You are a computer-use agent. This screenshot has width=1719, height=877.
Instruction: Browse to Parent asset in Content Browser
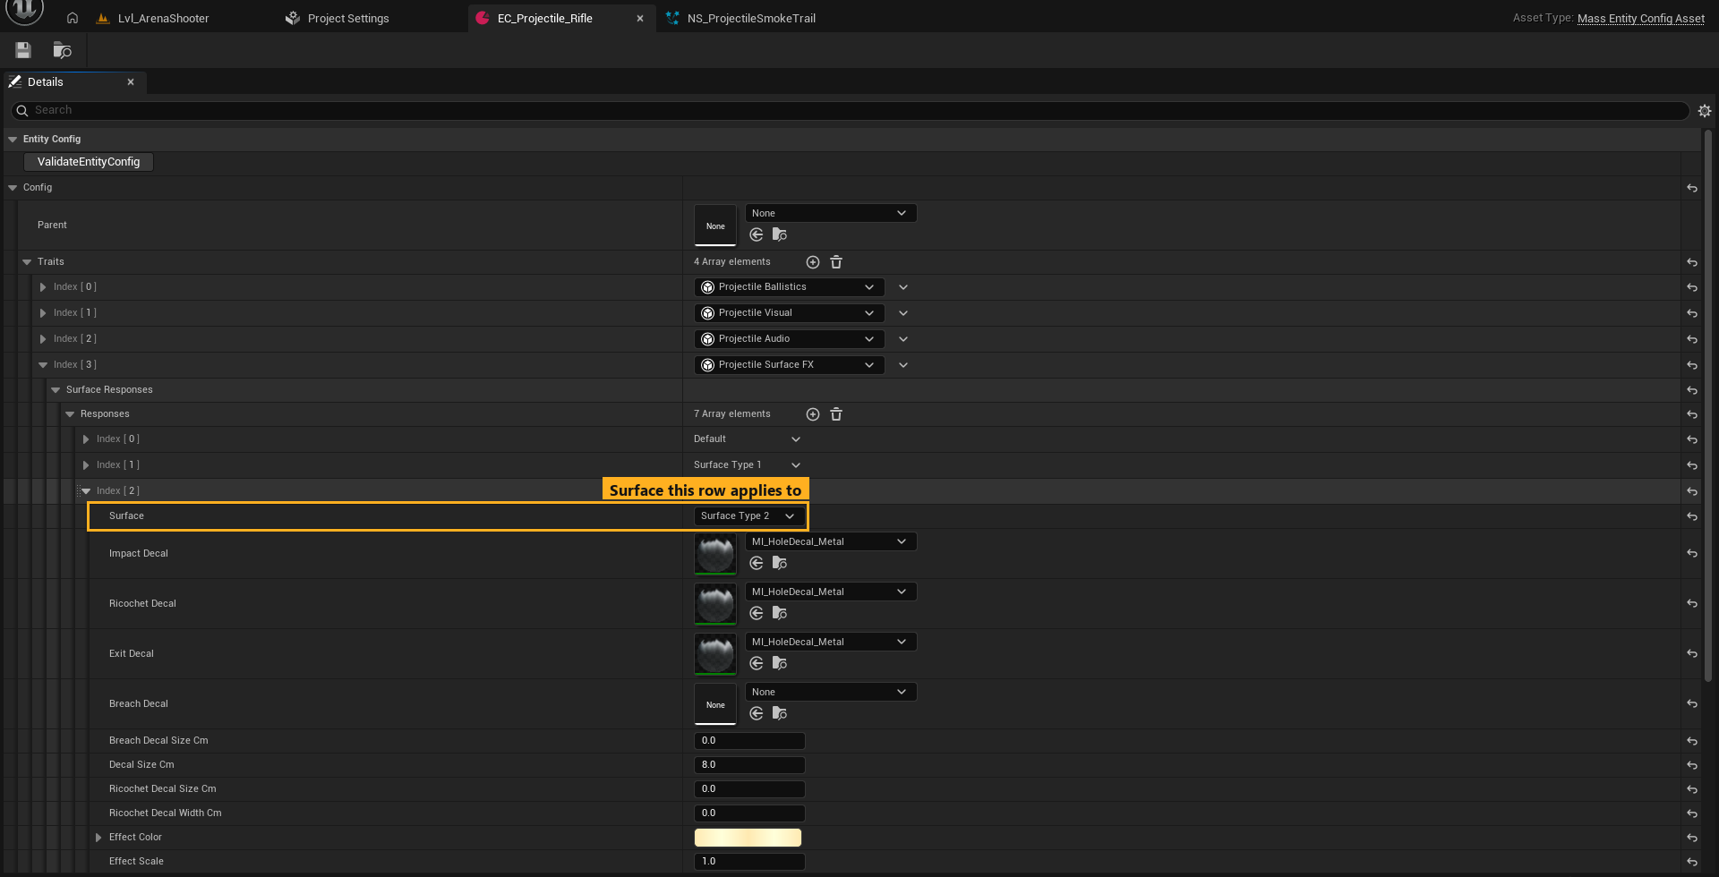click(780, 234)
